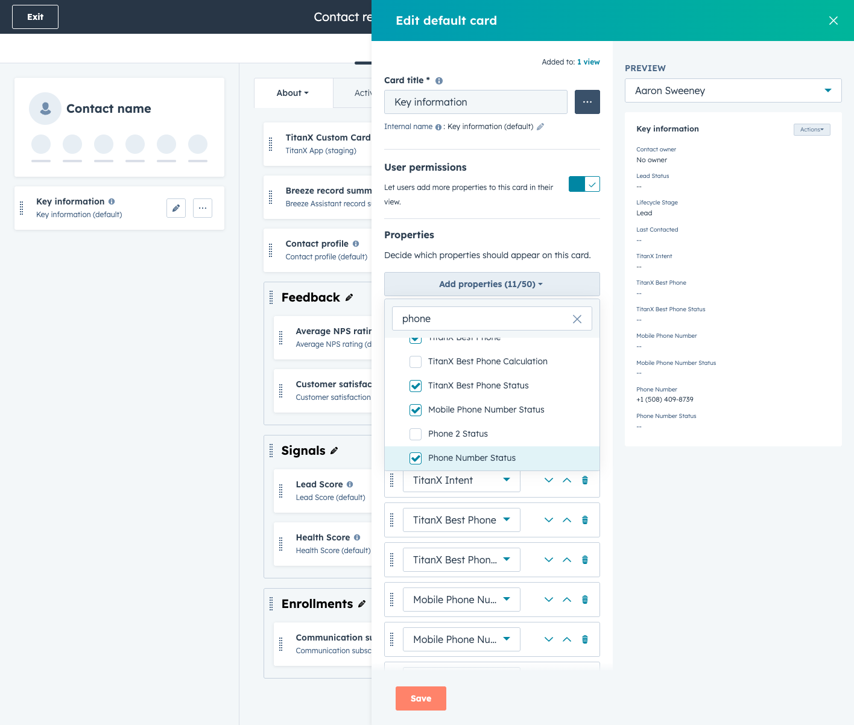854x725 pixels.
Task: Uncheck TitanX Best Phone Status
Action: pos(416,386)
